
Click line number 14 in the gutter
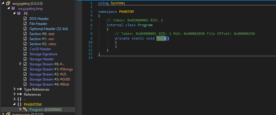[x=90, y=58]
